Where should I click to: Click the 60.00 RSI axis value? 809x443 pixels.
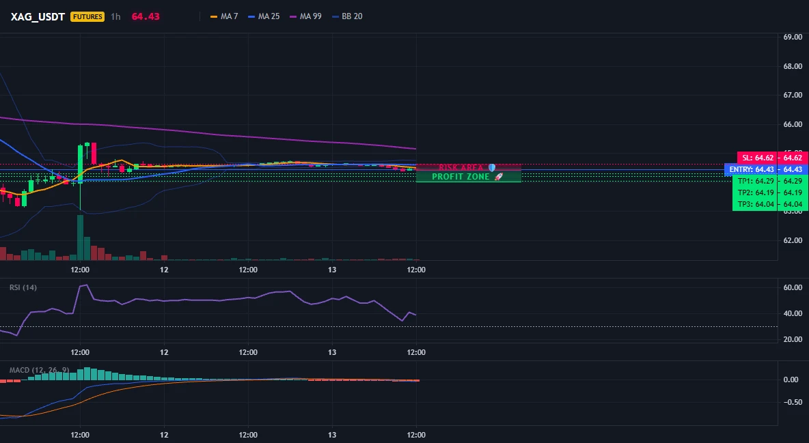click(793, 287)
